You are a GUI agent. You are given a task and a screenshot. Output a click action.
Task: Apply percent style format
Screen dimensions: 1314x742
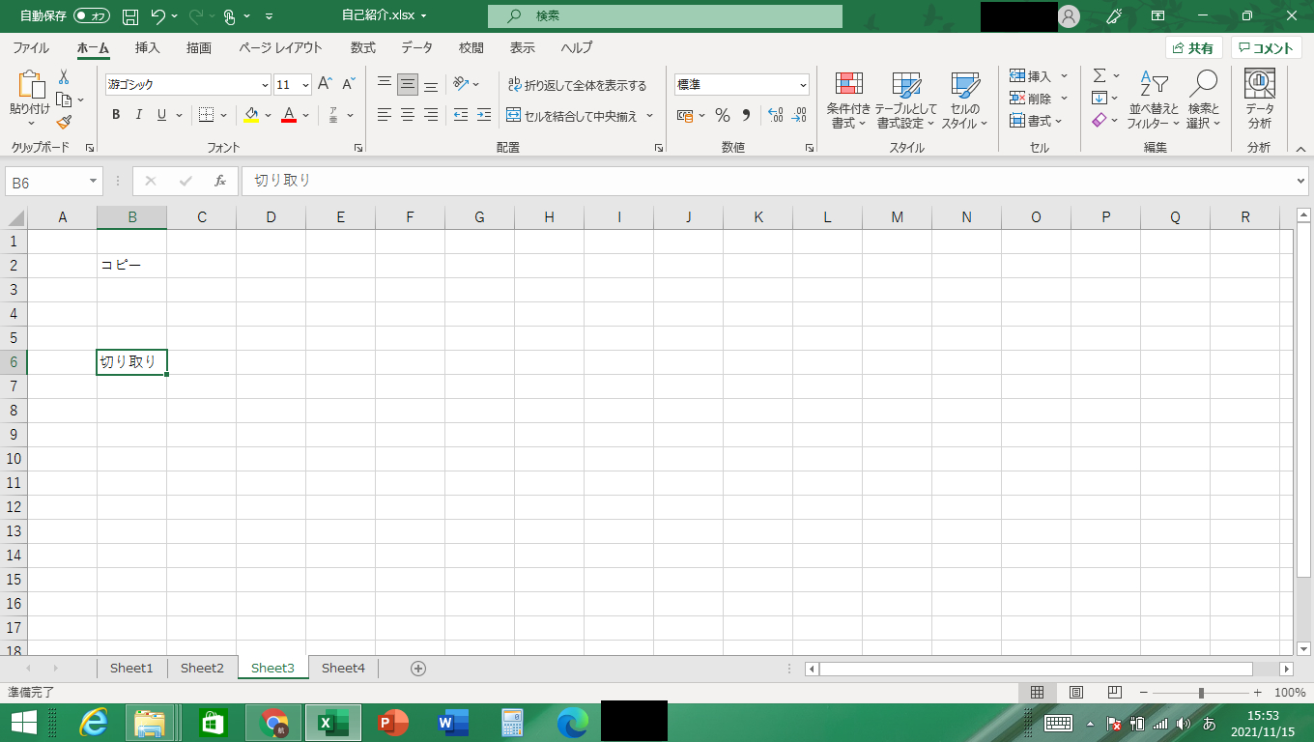[723, 115]
